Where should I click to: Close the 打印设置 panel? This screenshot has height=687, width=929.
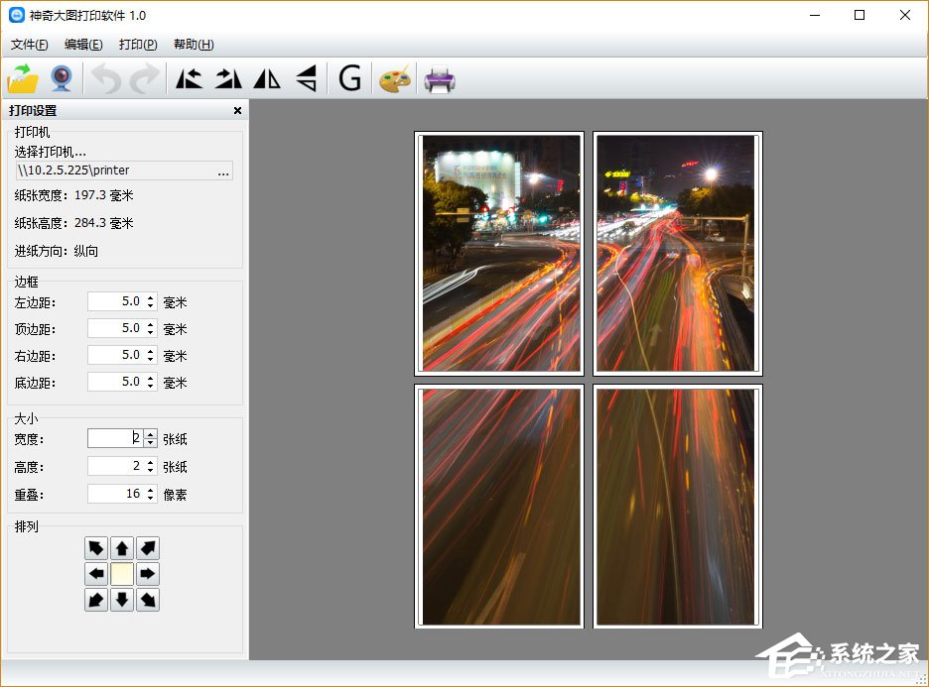[x=237, y=111]
